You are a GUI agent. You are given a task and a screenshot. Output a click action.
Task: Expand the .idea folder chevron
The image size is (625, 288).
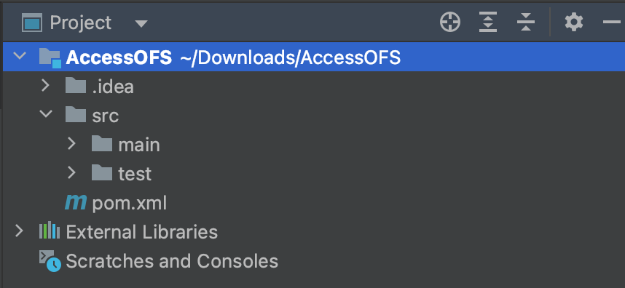pyautogui.click(x=45, y=86)
